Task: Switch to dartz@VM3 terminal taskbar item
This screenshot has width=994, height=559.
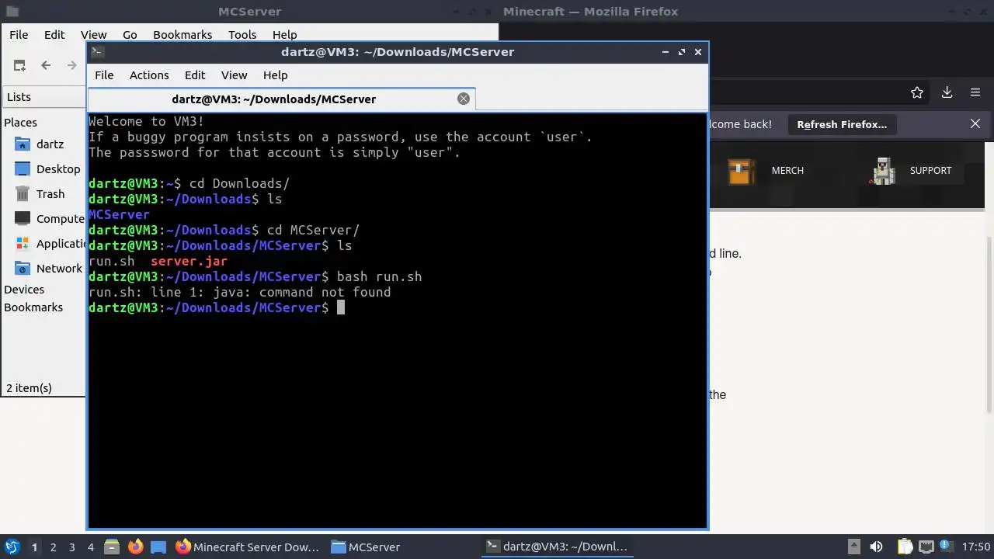Action: pyautogui.click(x=557, y=547)
